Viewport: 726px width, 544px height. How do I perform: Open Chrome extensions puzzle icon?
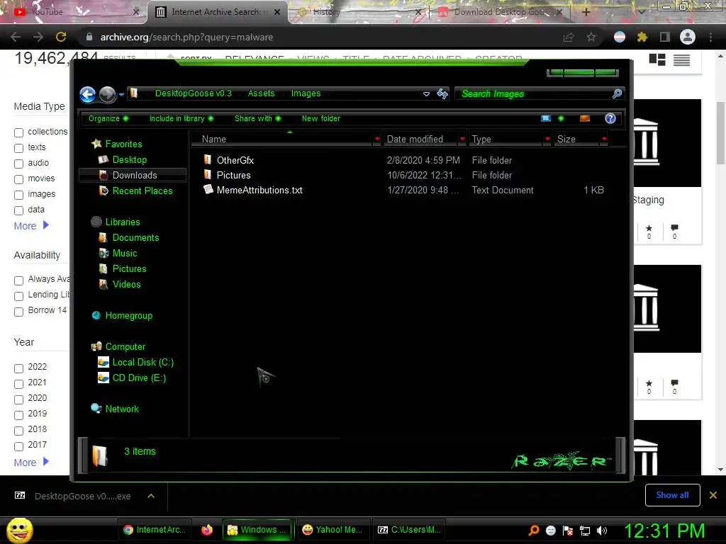[x=642, y=37]
